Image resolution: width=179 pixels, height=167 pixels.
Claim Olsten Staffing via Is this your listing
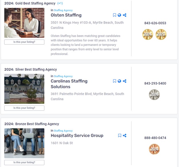24,42
